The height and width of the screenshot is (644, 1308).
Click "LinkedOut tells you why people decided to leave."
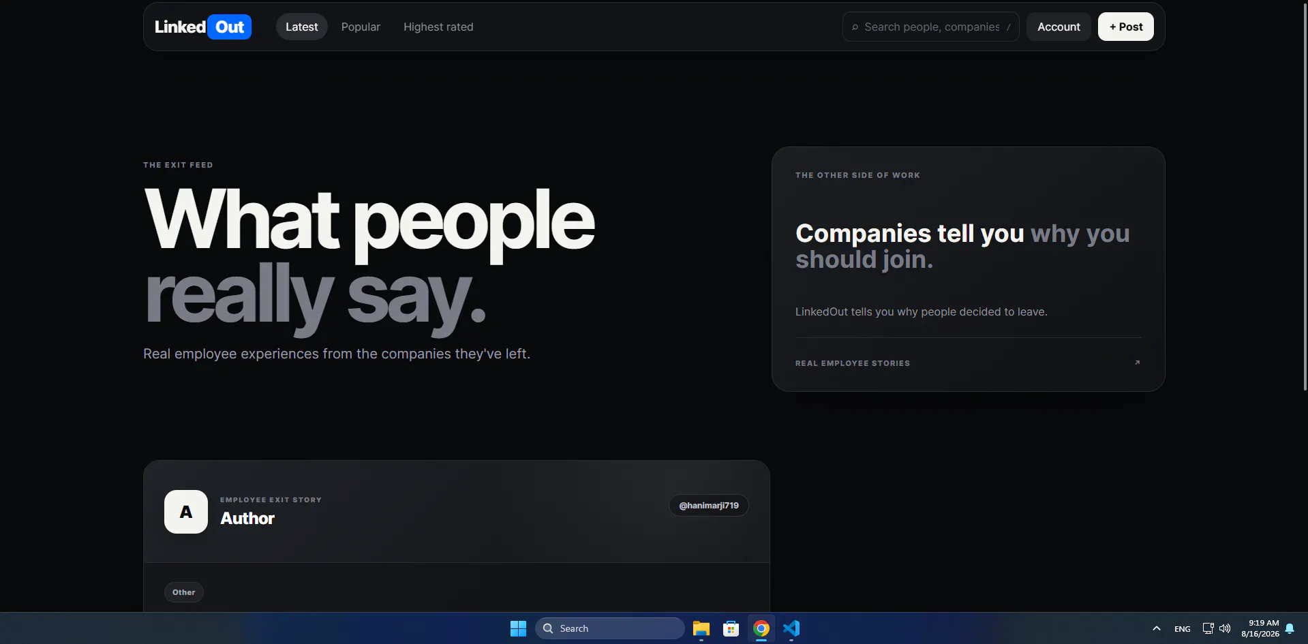tap(922, 311)
